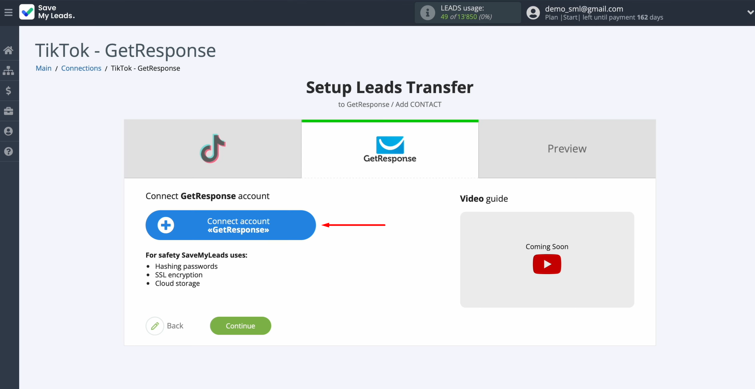Open the hamburger menu icon

tap(9, 12)
